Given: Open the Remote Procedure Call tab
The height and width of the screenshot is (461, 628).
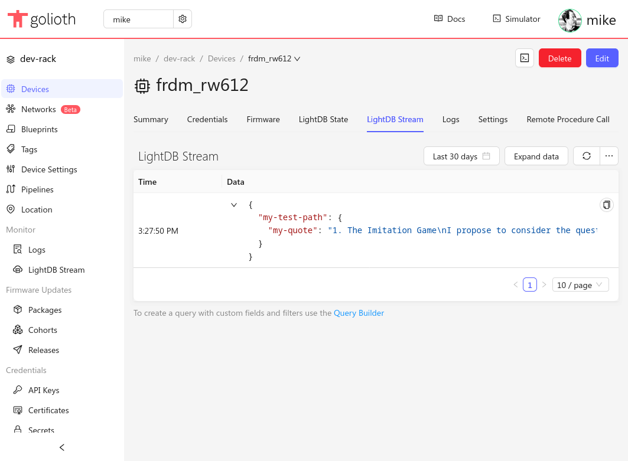Looking at the screenshot, I should pos(568,119).
